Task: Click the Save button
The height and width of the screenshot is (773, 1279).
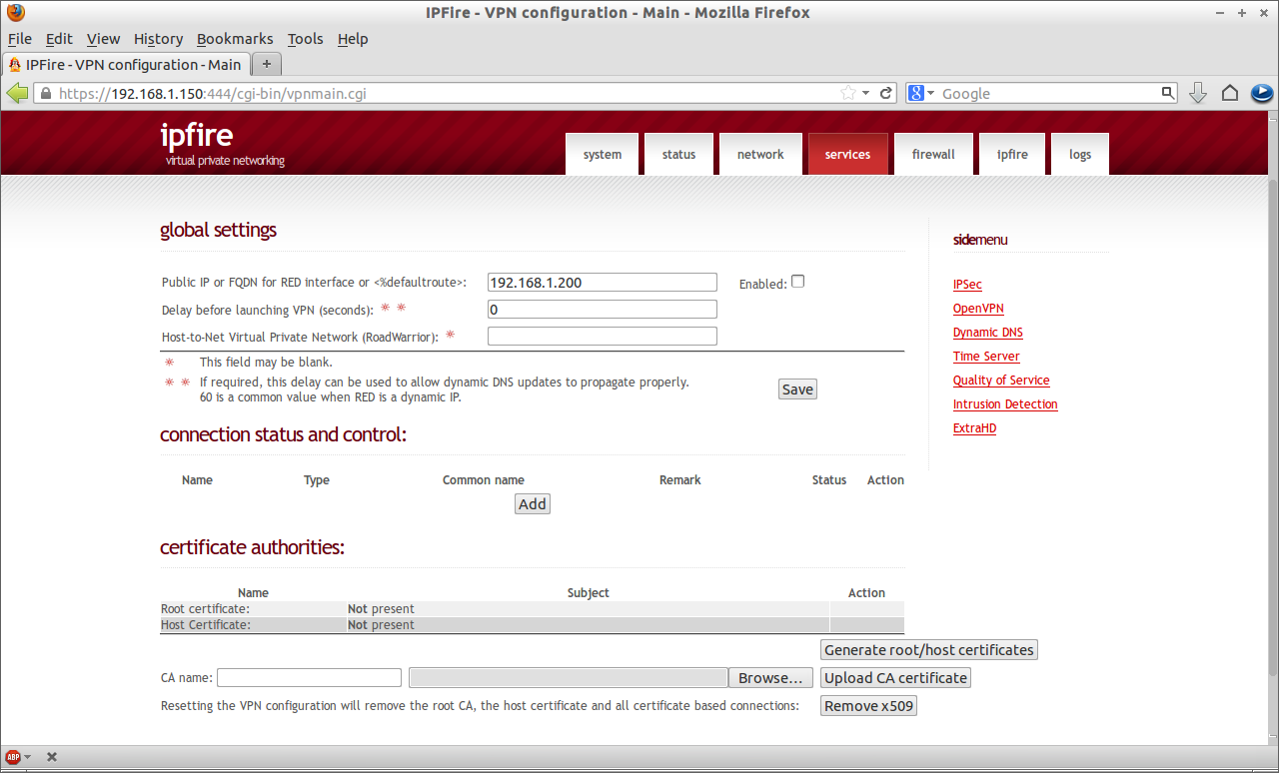Action: coord(797,389)
